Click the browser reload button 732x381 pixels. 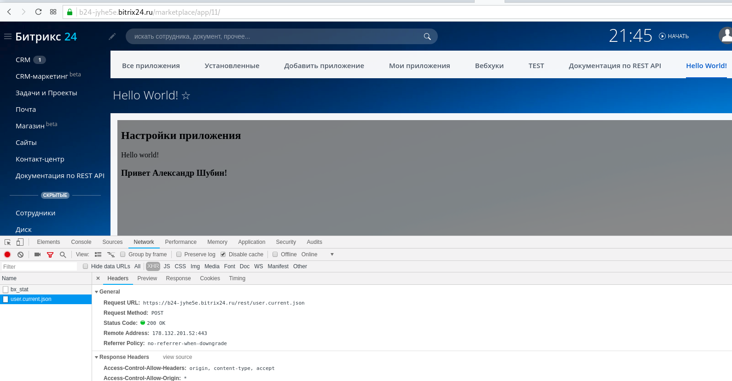(x=38, y=12)
